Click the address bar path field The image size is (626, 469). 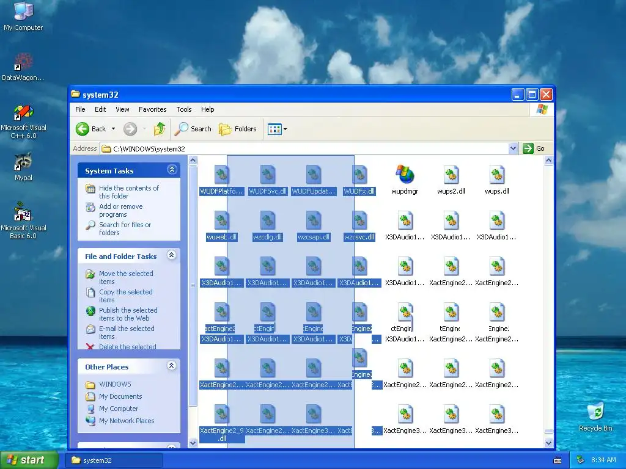coord(304,149)
